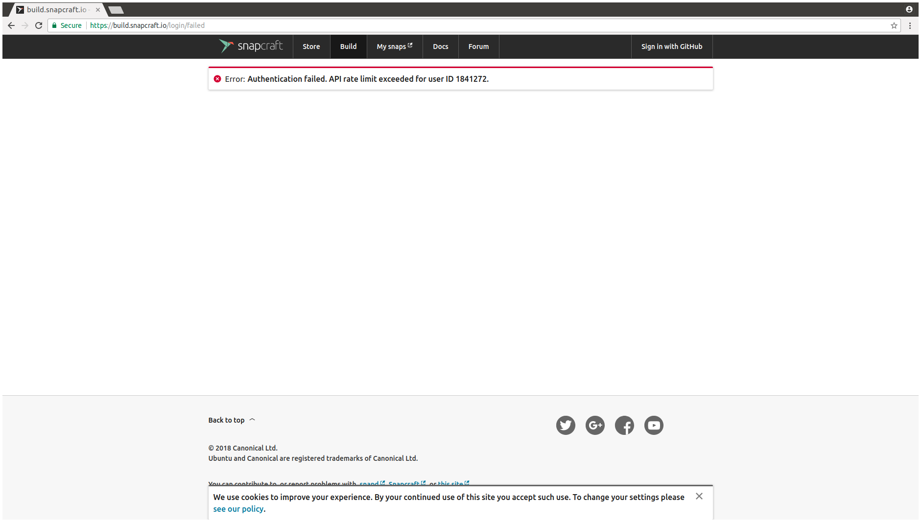This screenshot has width=923, height=524.
Task: Open Snapcraft's Twitter page
Action: tap(566, 425)
